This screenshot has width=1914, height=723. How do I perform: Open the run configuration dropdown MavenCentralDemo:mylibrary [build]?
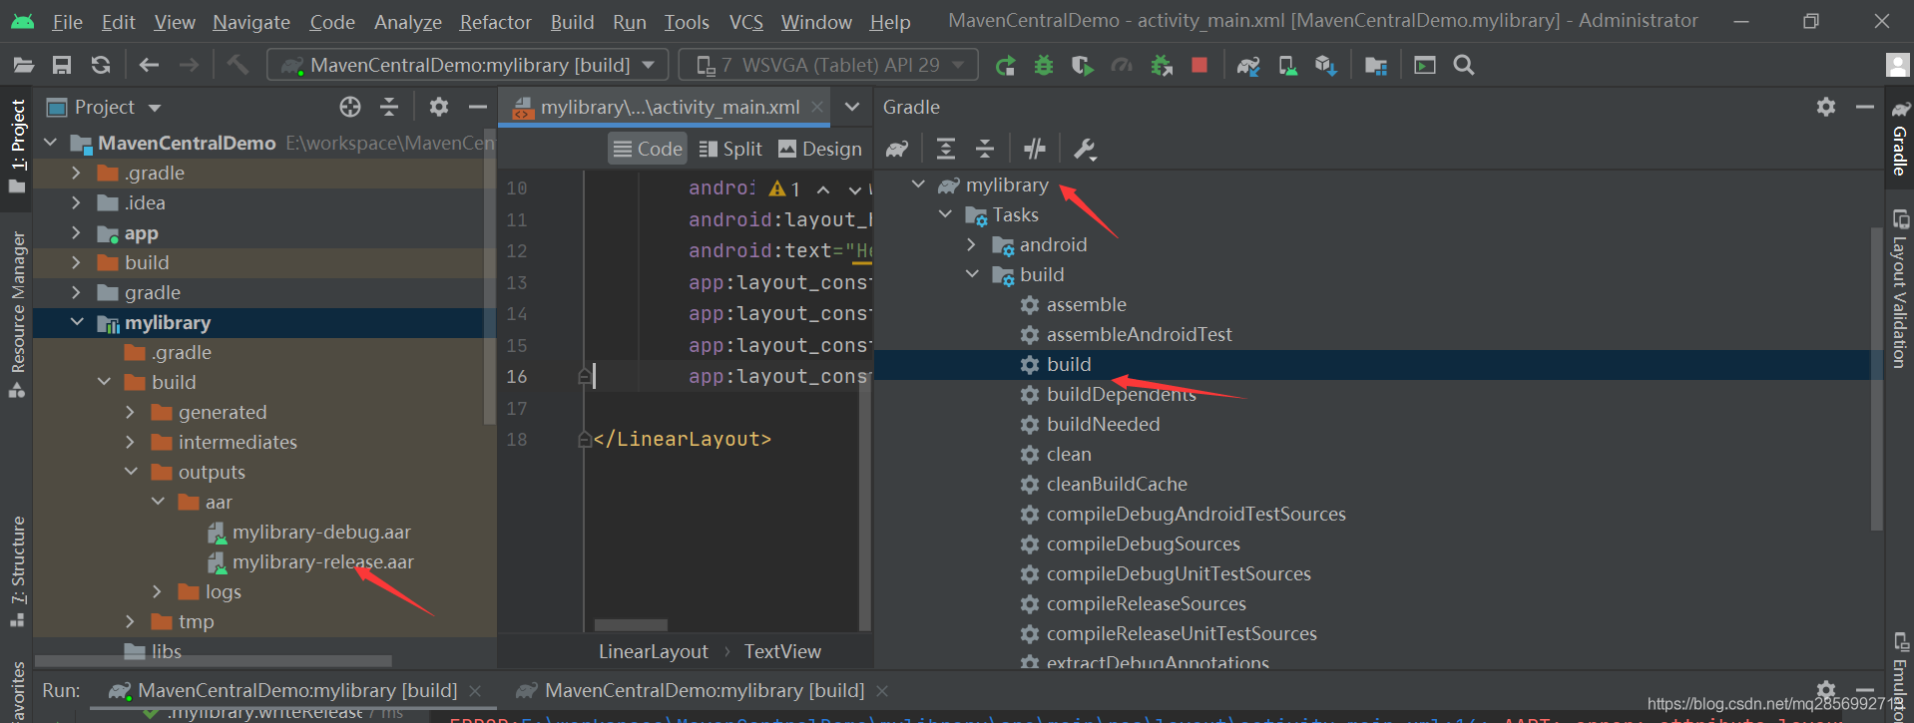(468, 66)
